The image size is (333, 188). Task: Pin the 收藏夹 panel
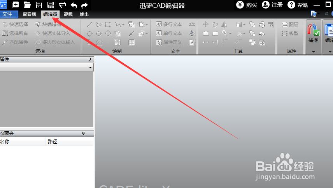click(x=83, y=133)
